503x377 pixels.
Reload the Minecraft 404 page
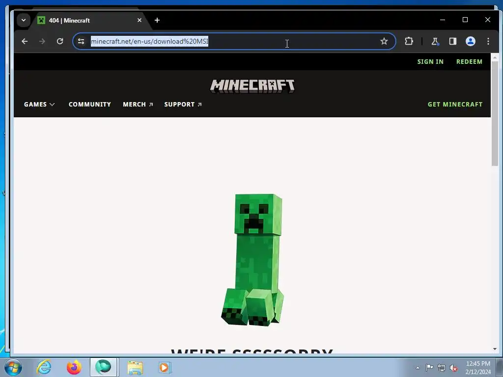(x=60, y=41)
